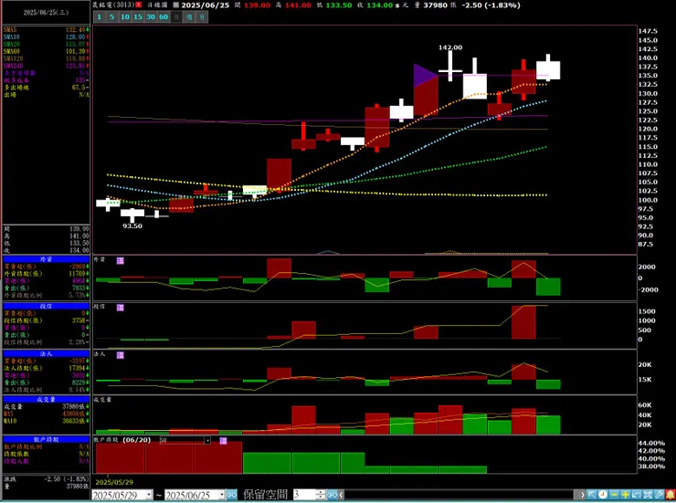676x503 pixels.
Task: Click the SMA20 indicator row
Action: pos(46,44)
